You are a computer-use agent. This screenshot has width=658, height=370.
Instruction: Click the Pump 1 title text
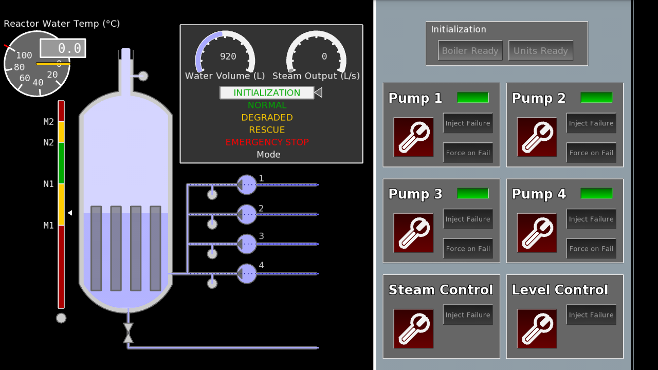click(x=415, y=98)
